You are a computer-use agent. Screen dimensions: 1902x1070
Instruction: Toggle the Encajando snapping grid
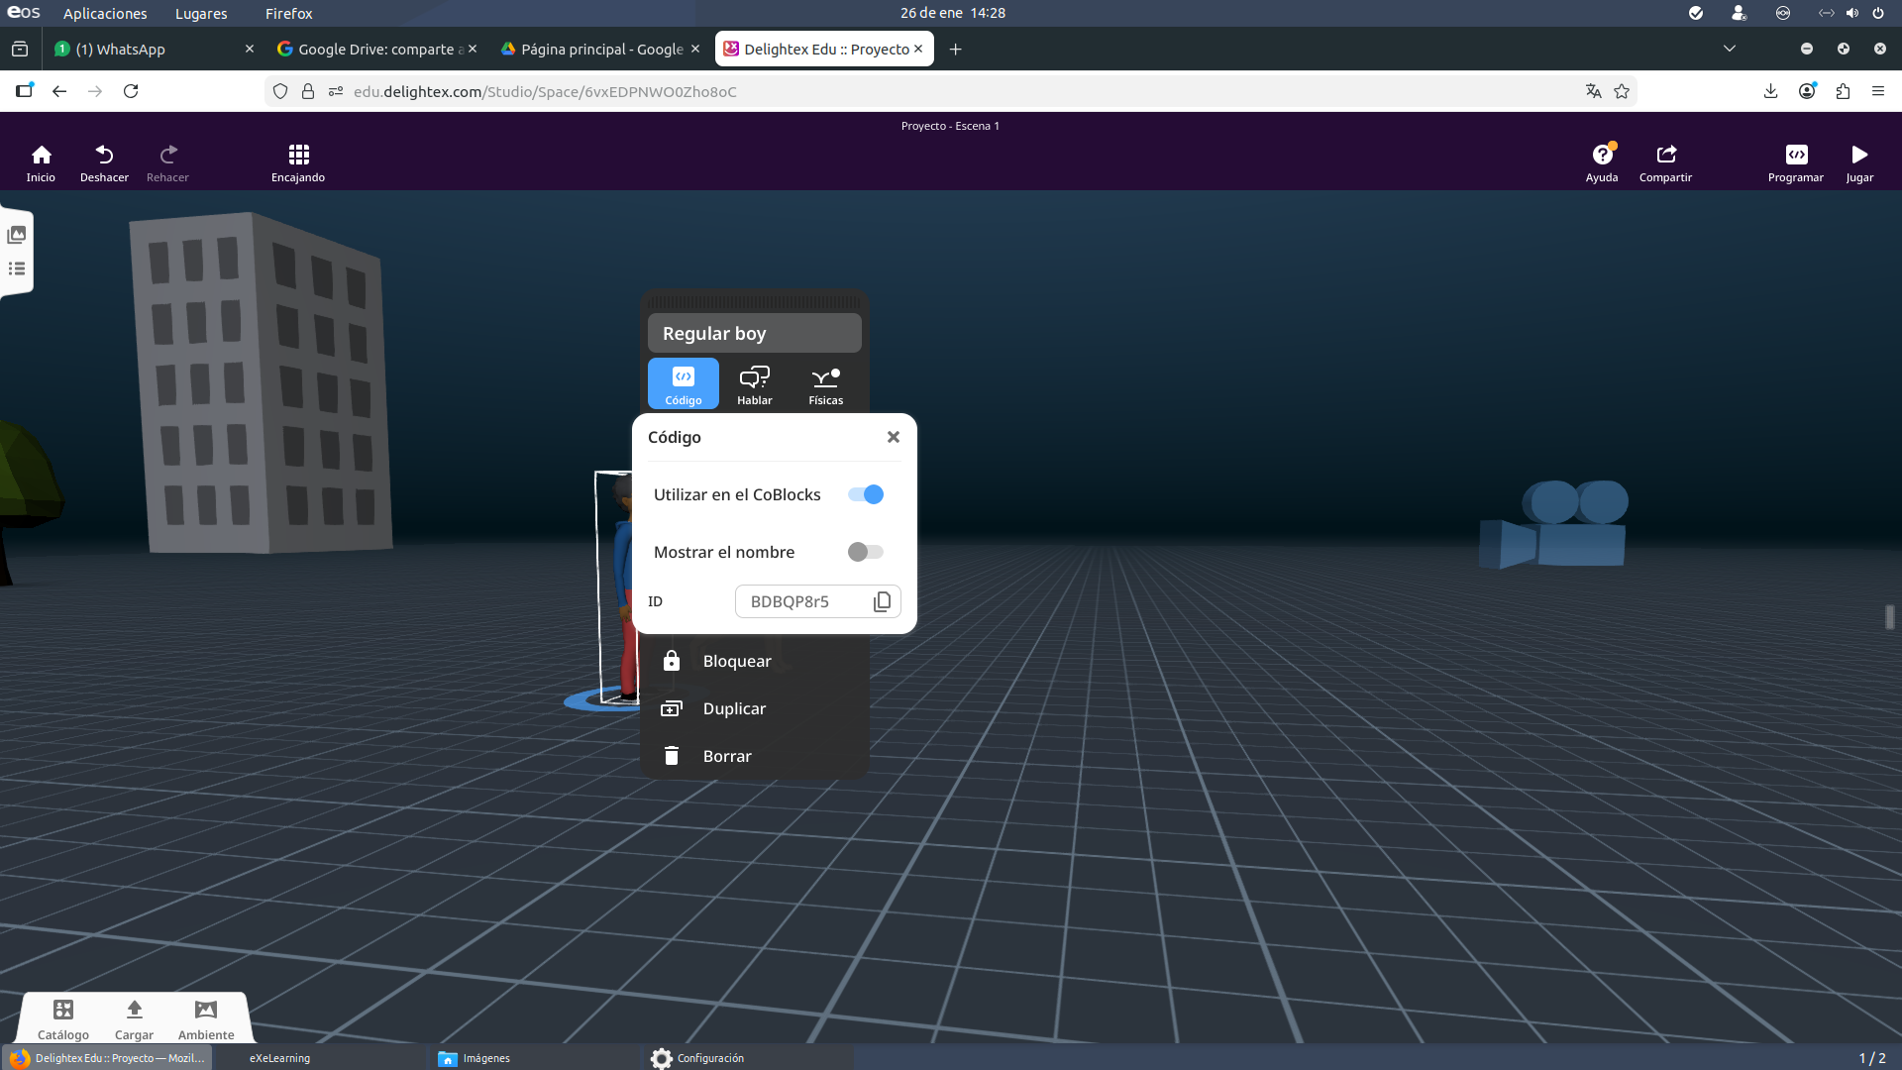point(298,162)
